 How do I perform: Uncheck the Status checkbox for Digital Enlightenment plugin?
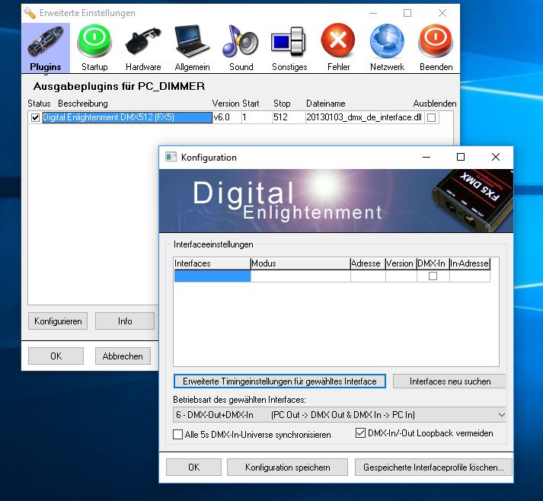point(35,118)
